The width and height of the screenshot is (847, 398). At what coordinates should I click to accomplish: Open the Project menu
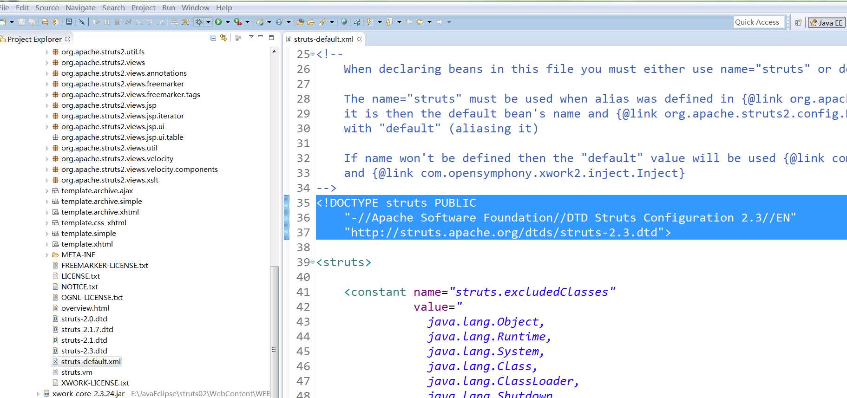(x=144, y=7)
